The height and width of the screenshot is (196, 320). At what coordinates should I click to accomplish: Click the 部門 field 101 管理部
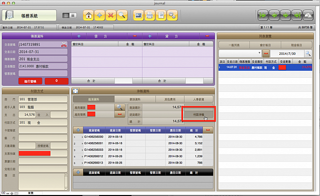pos(43,99)
